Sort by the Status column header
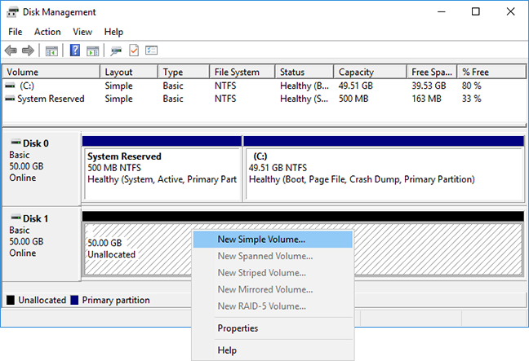 [x=305, y=72]
